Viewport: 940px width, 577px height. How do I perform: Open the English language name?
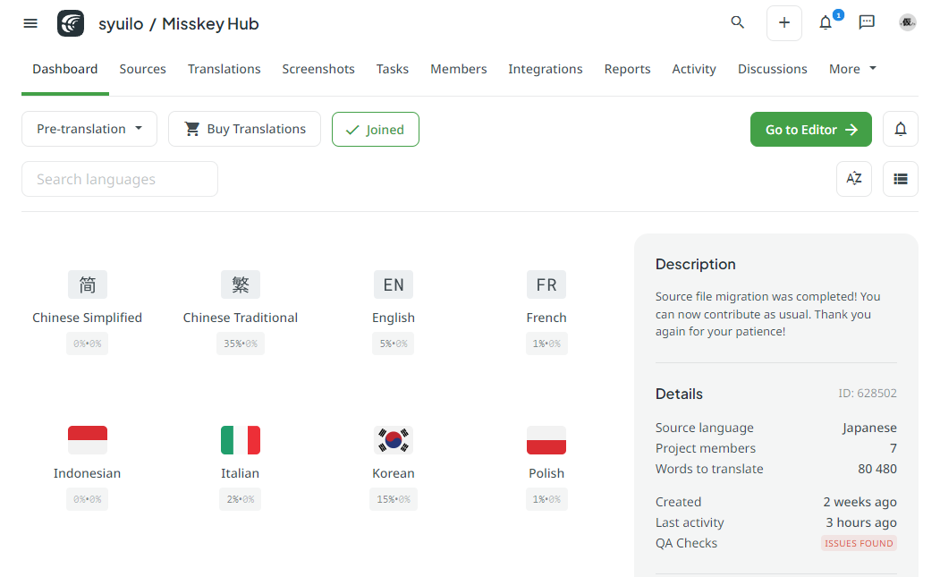pos(394,318)
